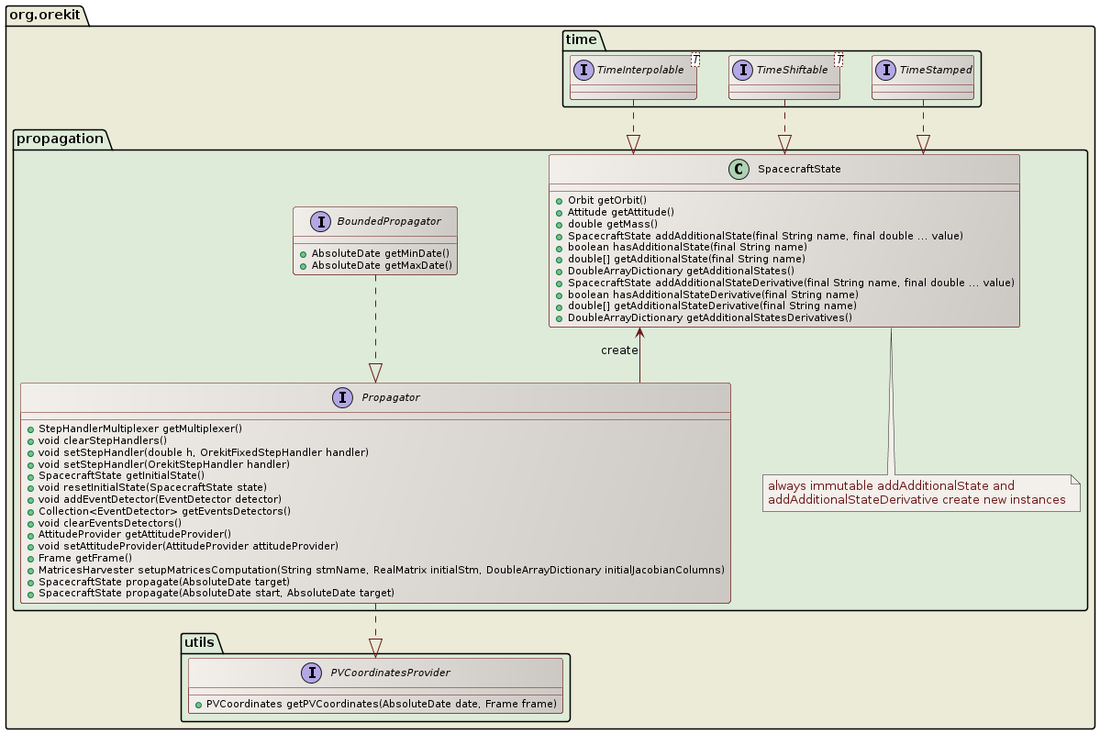1100x734 pixels.
Task: Click the green visibility dot beside getOrbit()
Action: coord(558,199)
